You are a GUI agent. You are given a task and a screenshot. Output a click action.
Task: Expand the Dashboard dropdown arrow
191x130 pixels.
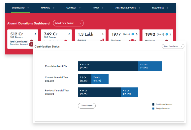28,8
